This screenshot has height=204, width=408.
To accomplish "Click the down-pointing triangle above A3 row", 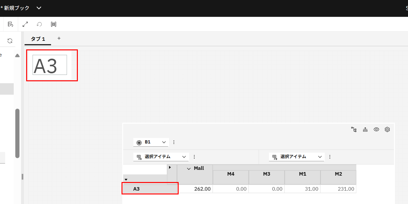I will 126,180.
